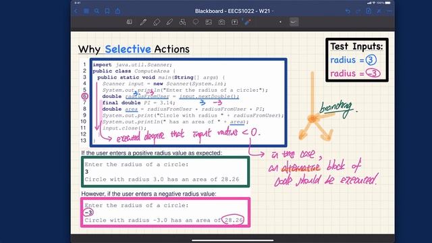Click the "Scanner input = new Scanner" line

coord(164,84)
